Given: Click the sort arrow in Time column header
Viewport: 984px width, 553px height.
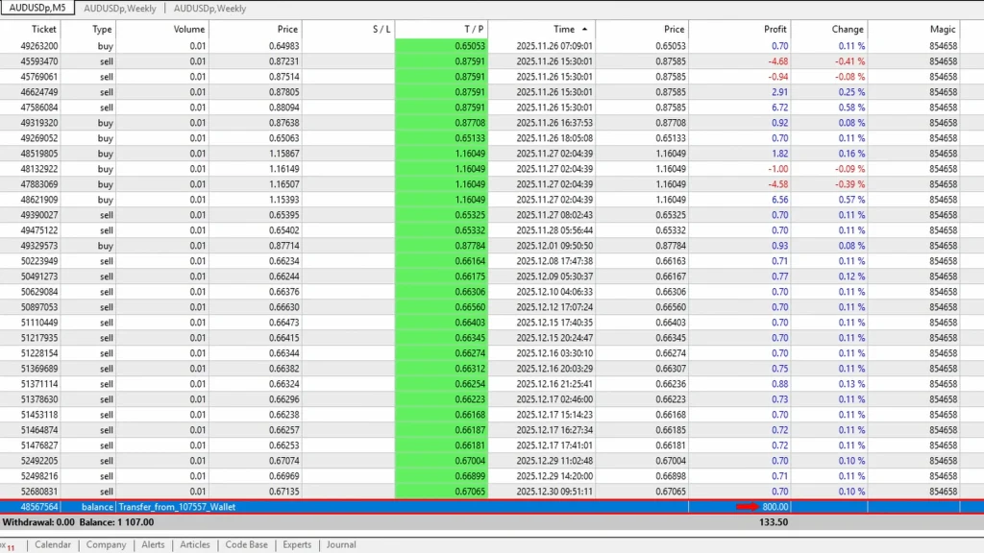Looking at the screenshot, I should pos(585,30).
